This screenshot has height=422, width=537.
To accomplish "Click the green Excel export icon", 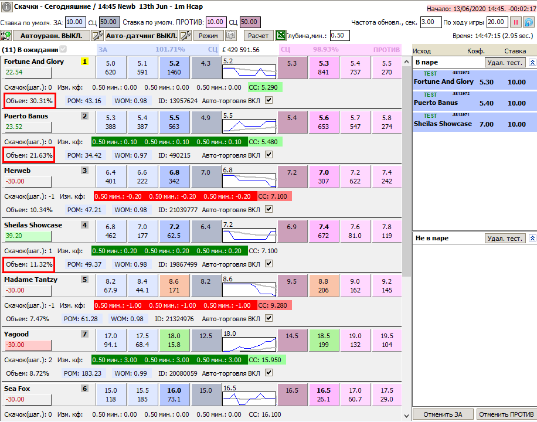I will 280,35.
